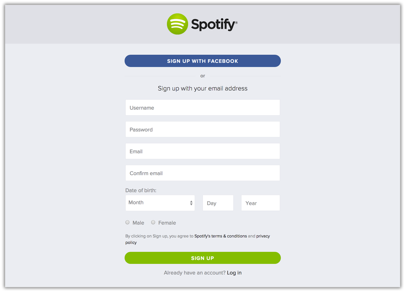Follow the Log in link
Screen dimensions: 405x292
tap(234, 273)
